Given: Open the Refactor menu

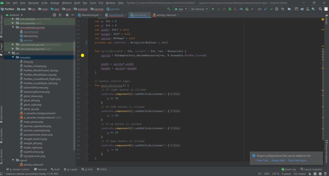Looking at the screenshot, I should click(67, 3).
